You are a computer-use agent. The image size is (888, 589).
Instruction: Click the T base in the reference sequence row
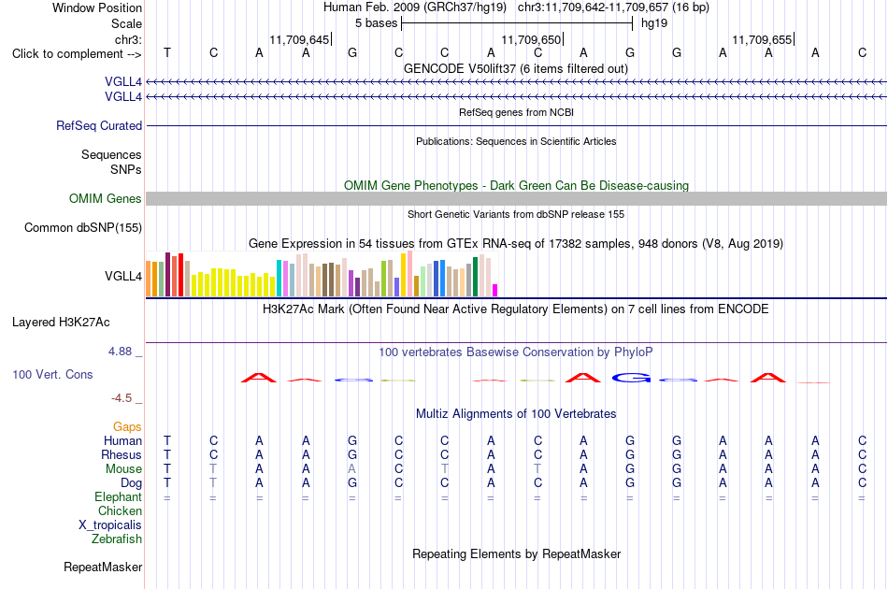tap(167, 52)
